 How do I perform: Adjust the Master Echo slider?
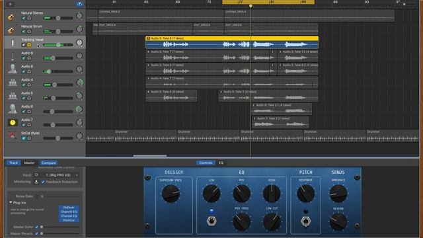coord(59,227)
